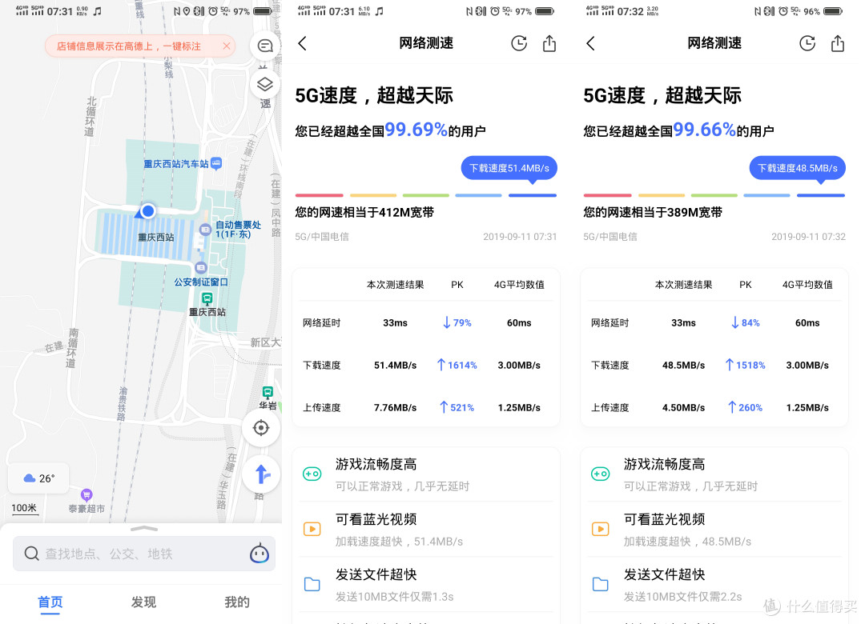Tap gamepad icon beside 48.5MB/s result's 游戏流畅度高
Screen dimensions: 865x624
click(600, 474)
